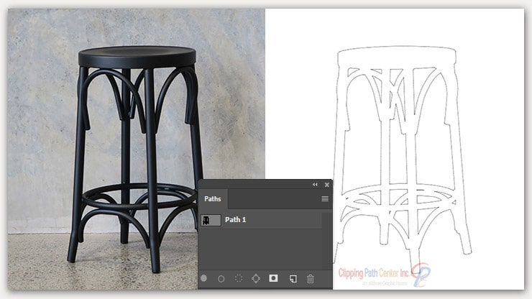This screenshot has height=299, width=532.
Task: Create a new path with the page icon
Action: pyautogui.click(x=293, y=277)
